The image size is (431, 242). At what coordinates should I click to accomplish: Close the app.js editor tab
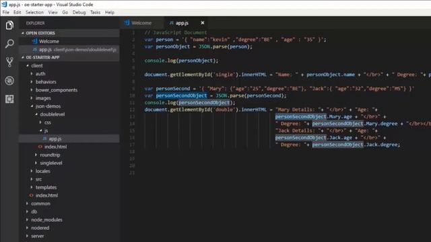click(x=203, y=23)
